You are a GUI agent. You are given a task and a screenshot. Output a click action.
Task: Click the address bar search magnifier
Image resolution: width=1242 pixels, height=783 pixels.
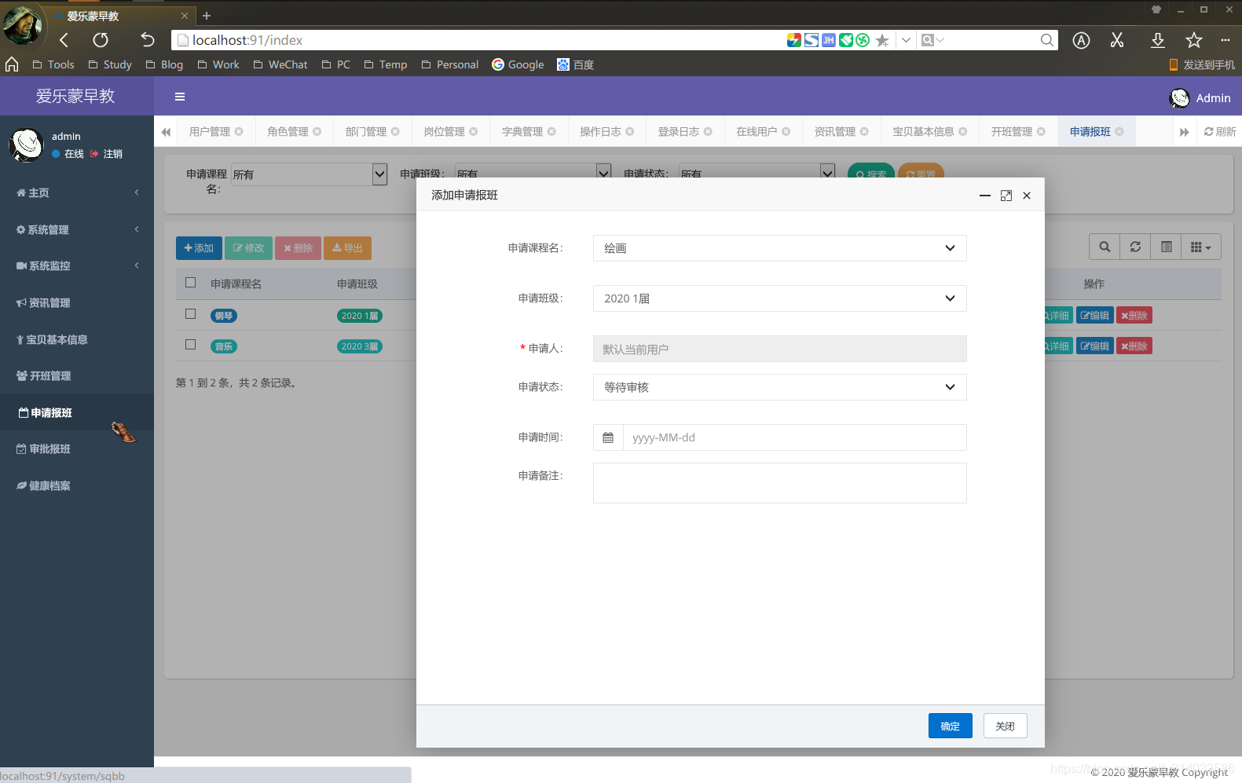click(1046, 40)
